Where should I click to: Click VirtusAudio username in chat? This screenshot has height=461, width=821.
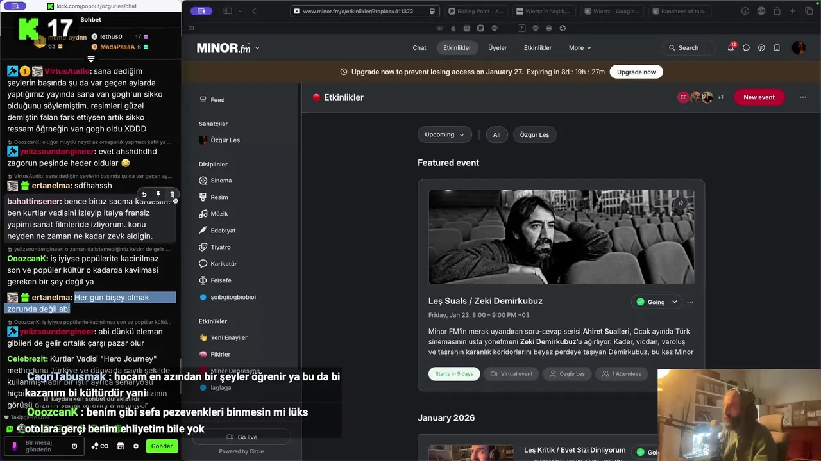point(67,71)
